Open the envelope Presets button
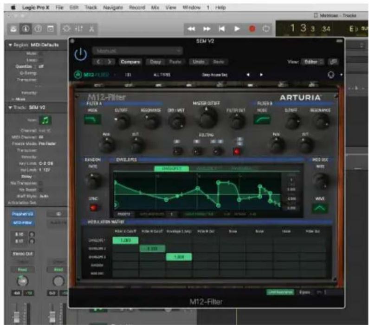This screenshot has height=325, width=369. pyautogui.click(x=124, y=214)
